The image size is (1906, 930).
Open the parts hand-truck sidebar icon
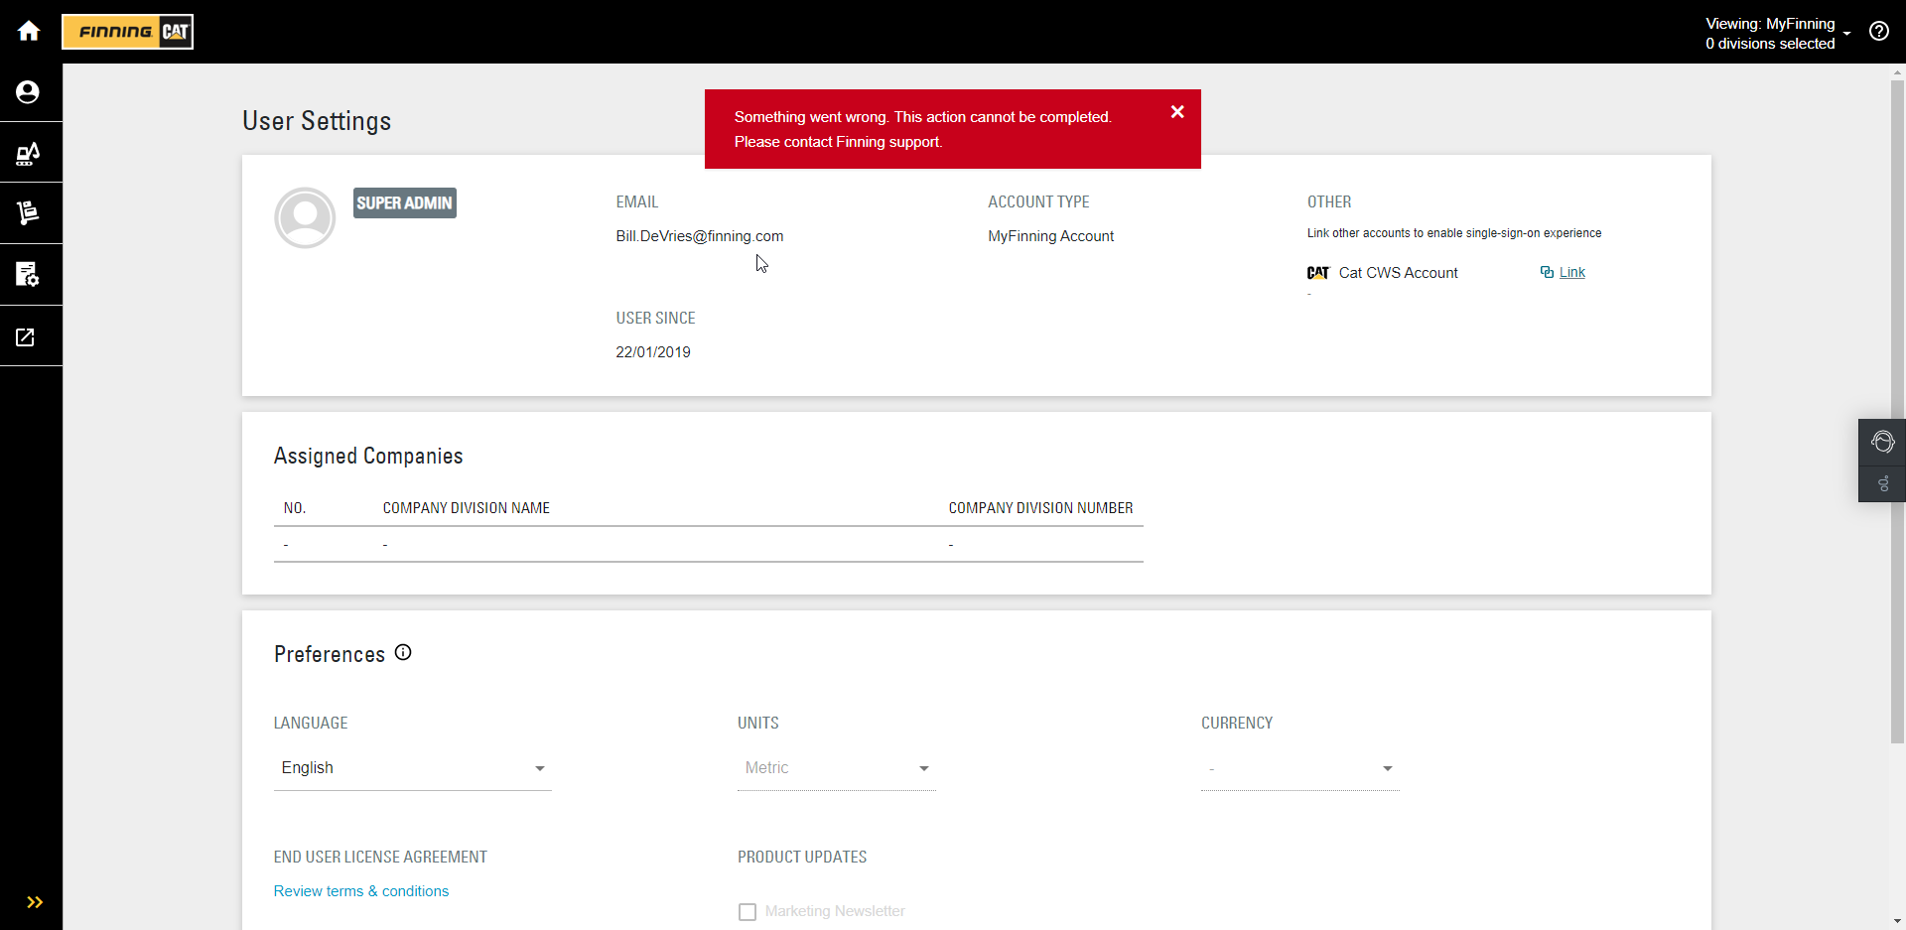click(x=28, y=213)
